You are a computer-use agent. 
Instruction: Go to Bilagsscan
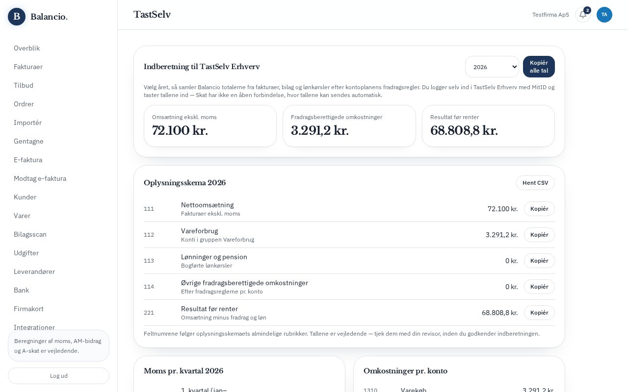coord(59,234)
